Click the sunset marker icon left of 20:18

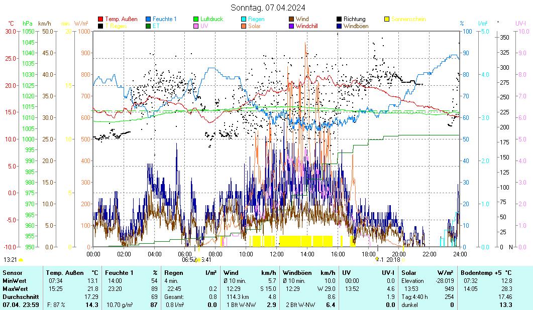(377, 259)
